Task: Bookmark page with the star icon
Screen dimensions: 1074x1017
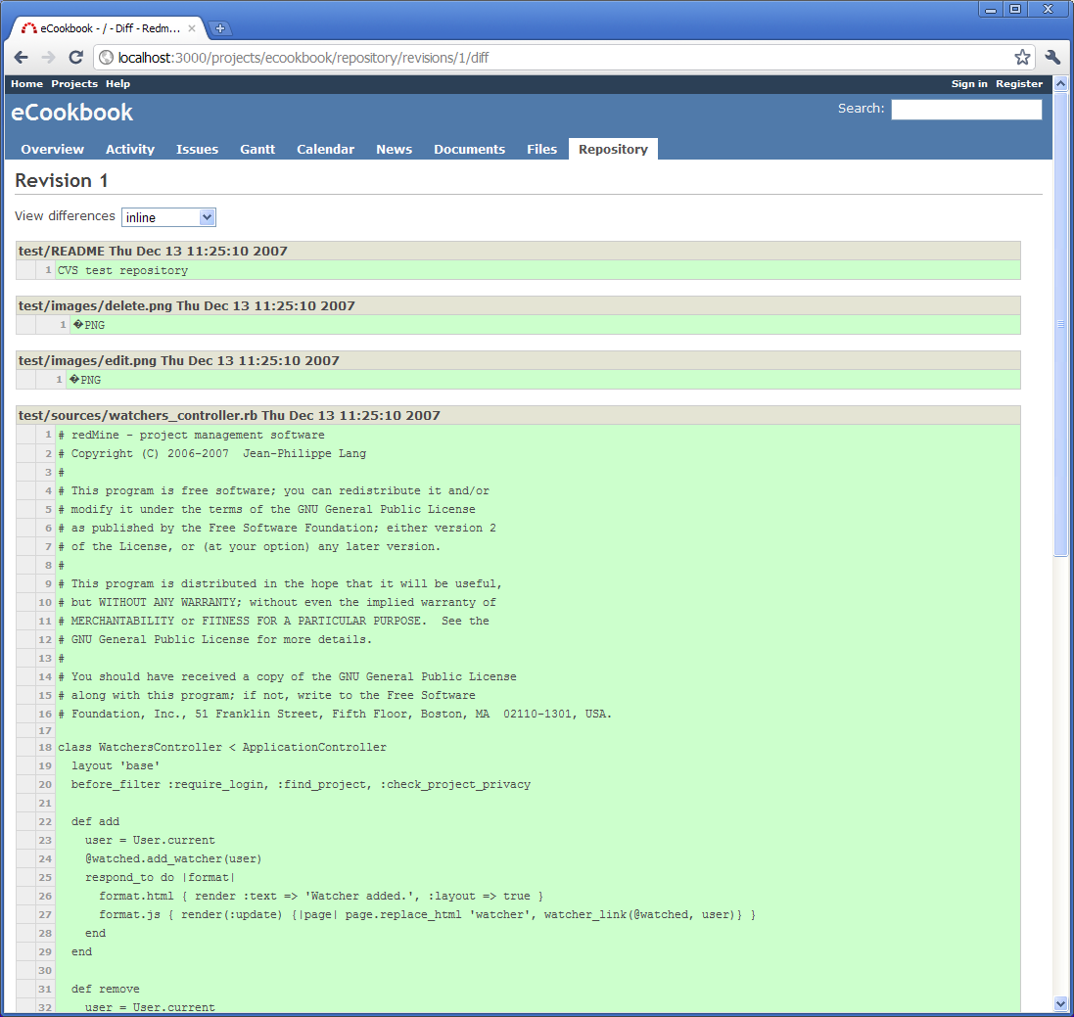Action: pos(1022,58)
